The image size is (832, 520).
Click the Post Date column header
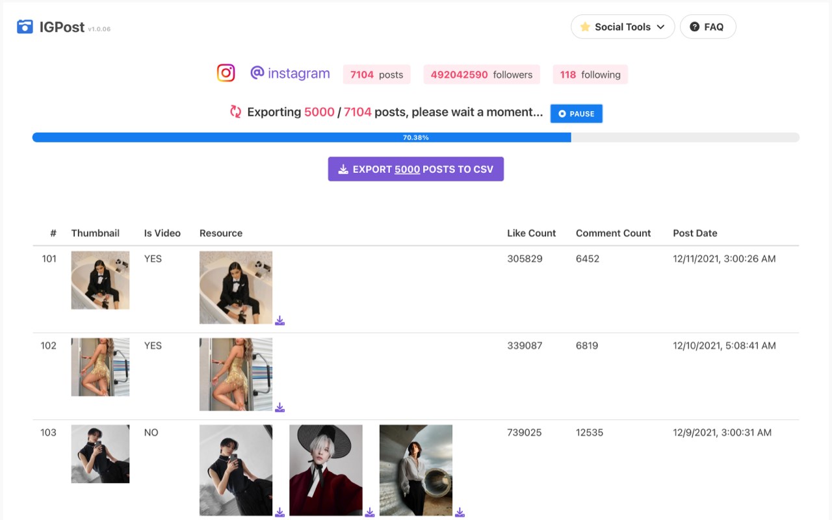pos(695,233)
